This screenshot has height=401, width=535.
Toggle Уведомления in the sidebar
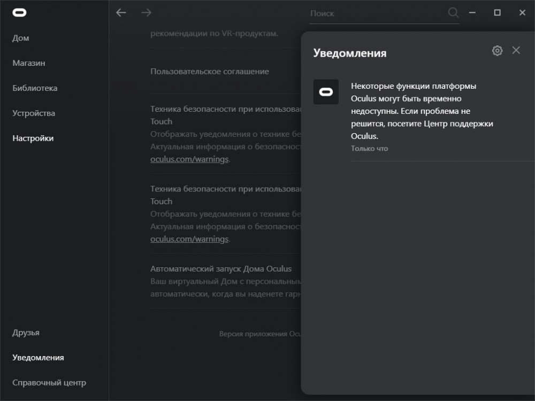pos(38,357)
